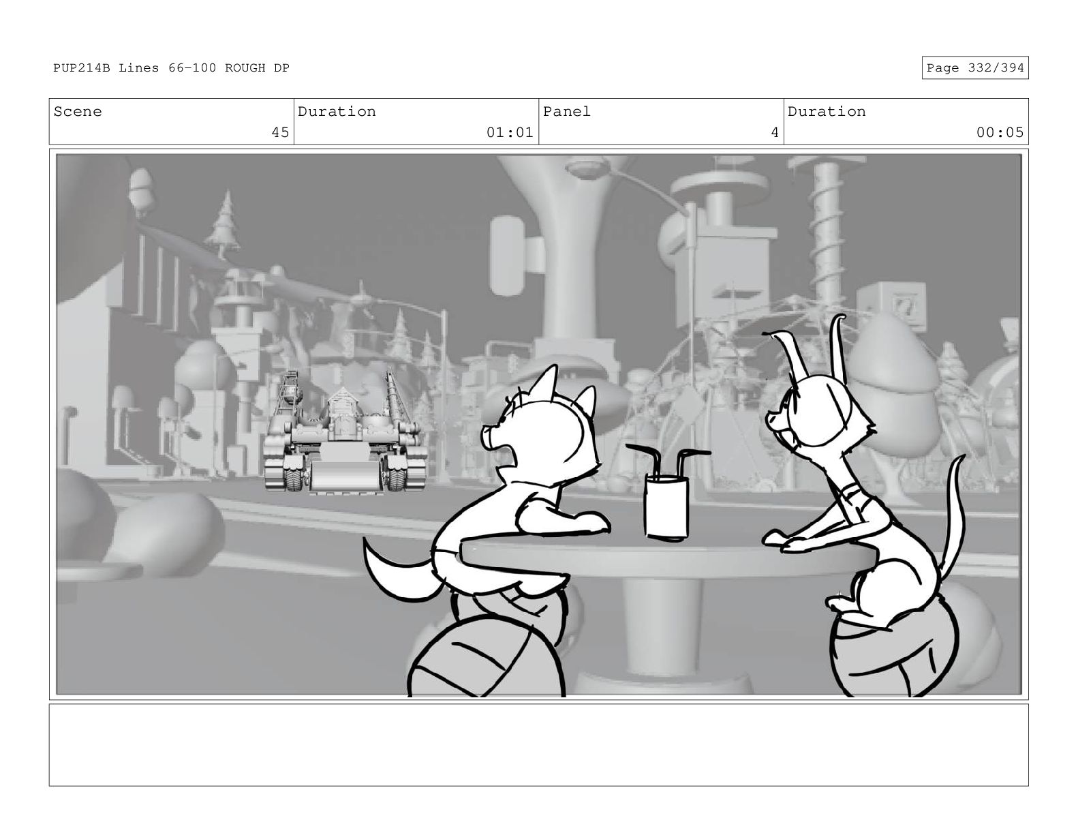1078x835 pixels.
Task: Click the 'Panel' header label
Action: click(x=567, y=112)
